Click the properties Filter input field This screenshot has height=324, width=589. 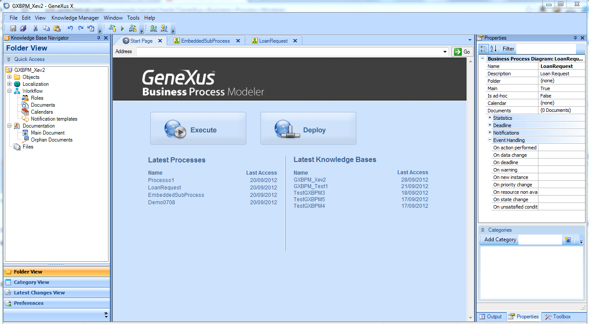545,49
